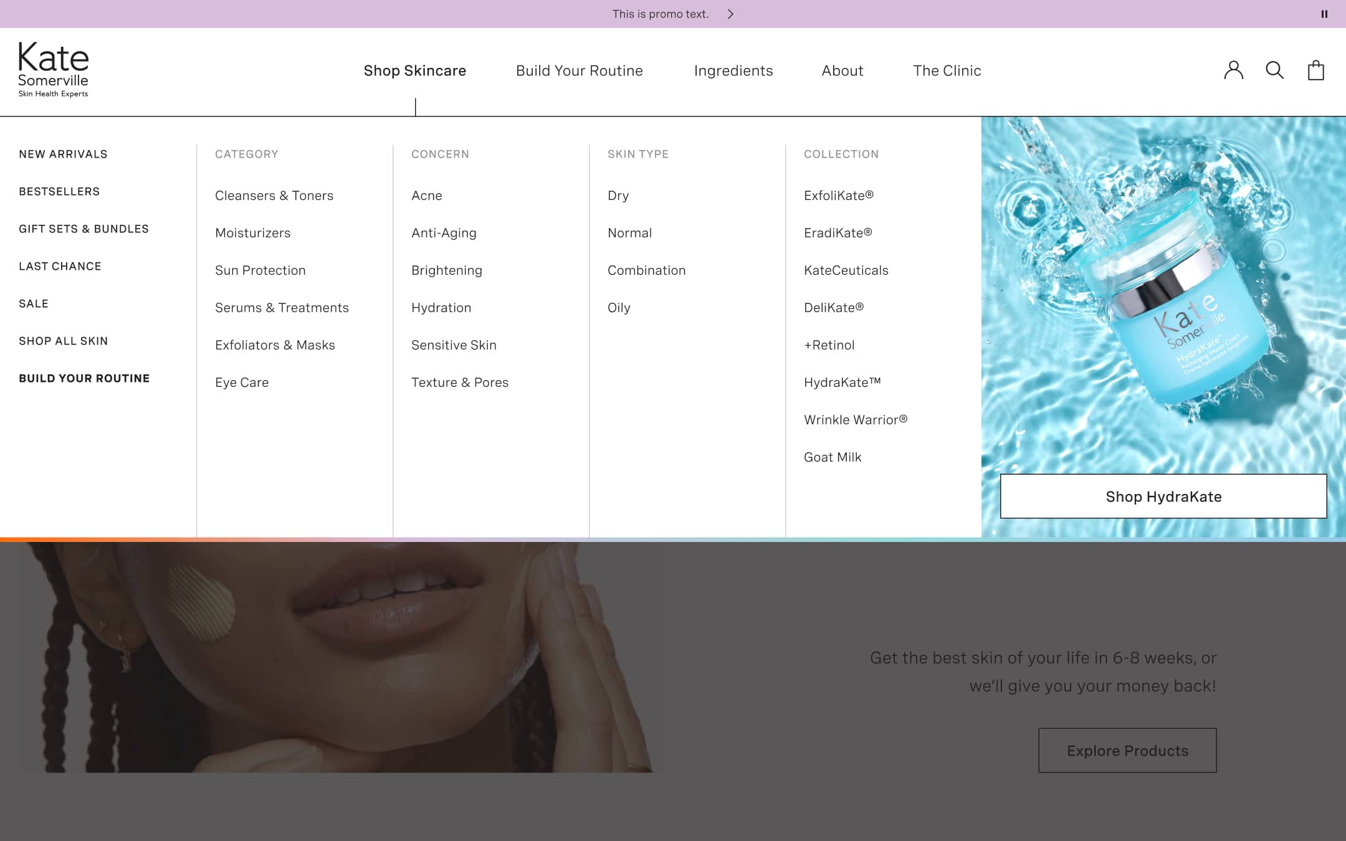Click the search magnifying glass icon
The width and height of the screenshot is (1346, 841).
pyautogui.click(x=1274, y=70)
